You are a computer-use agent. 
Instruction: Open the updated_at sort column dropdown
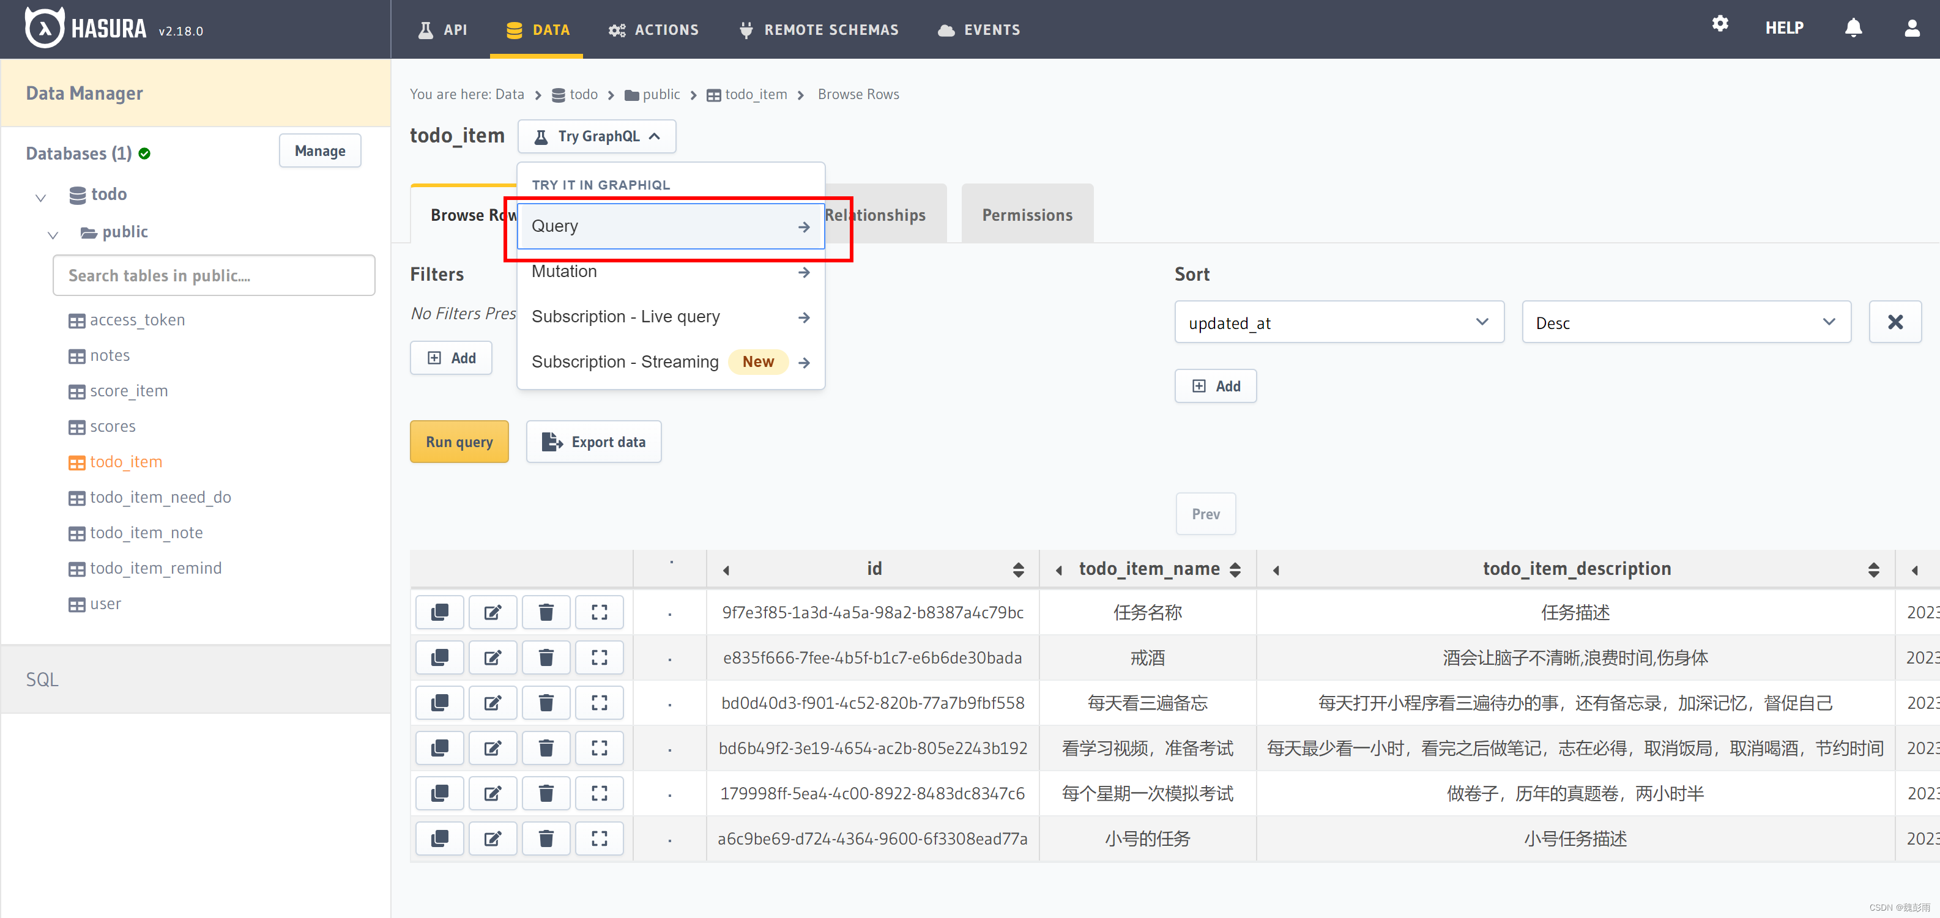[x=1338, y=322]
